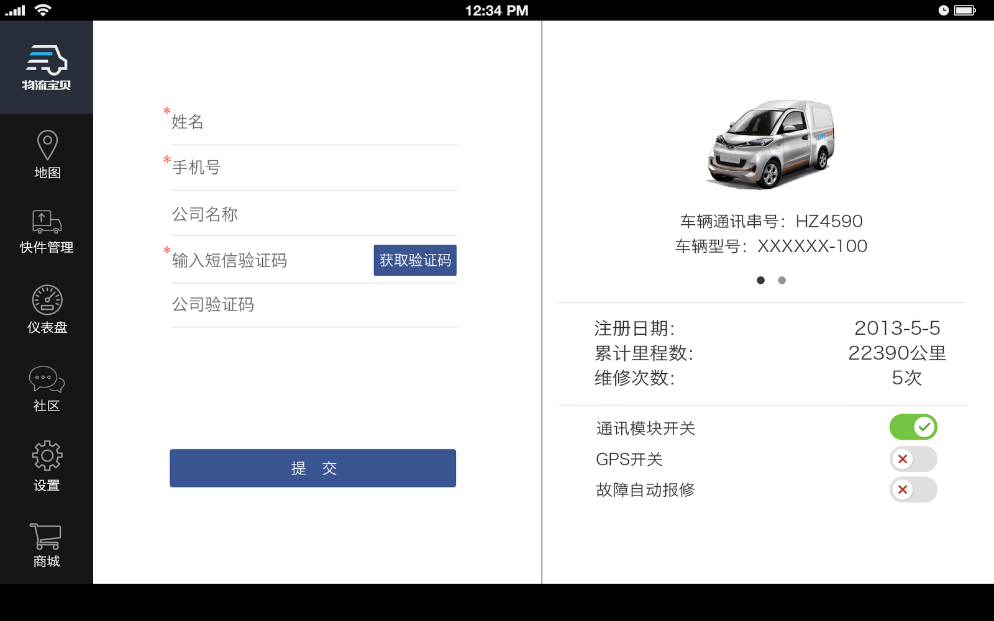Click the 输入短信验证码 field
The height and width of the screenshot is (621, 994).
coord(270,261)
